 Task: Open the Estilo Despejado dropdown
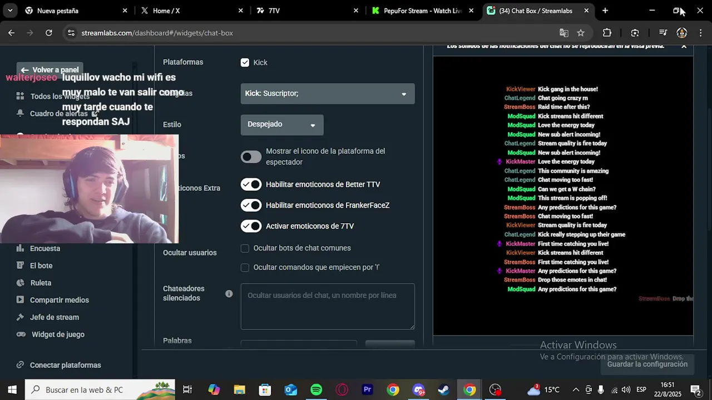282,125
